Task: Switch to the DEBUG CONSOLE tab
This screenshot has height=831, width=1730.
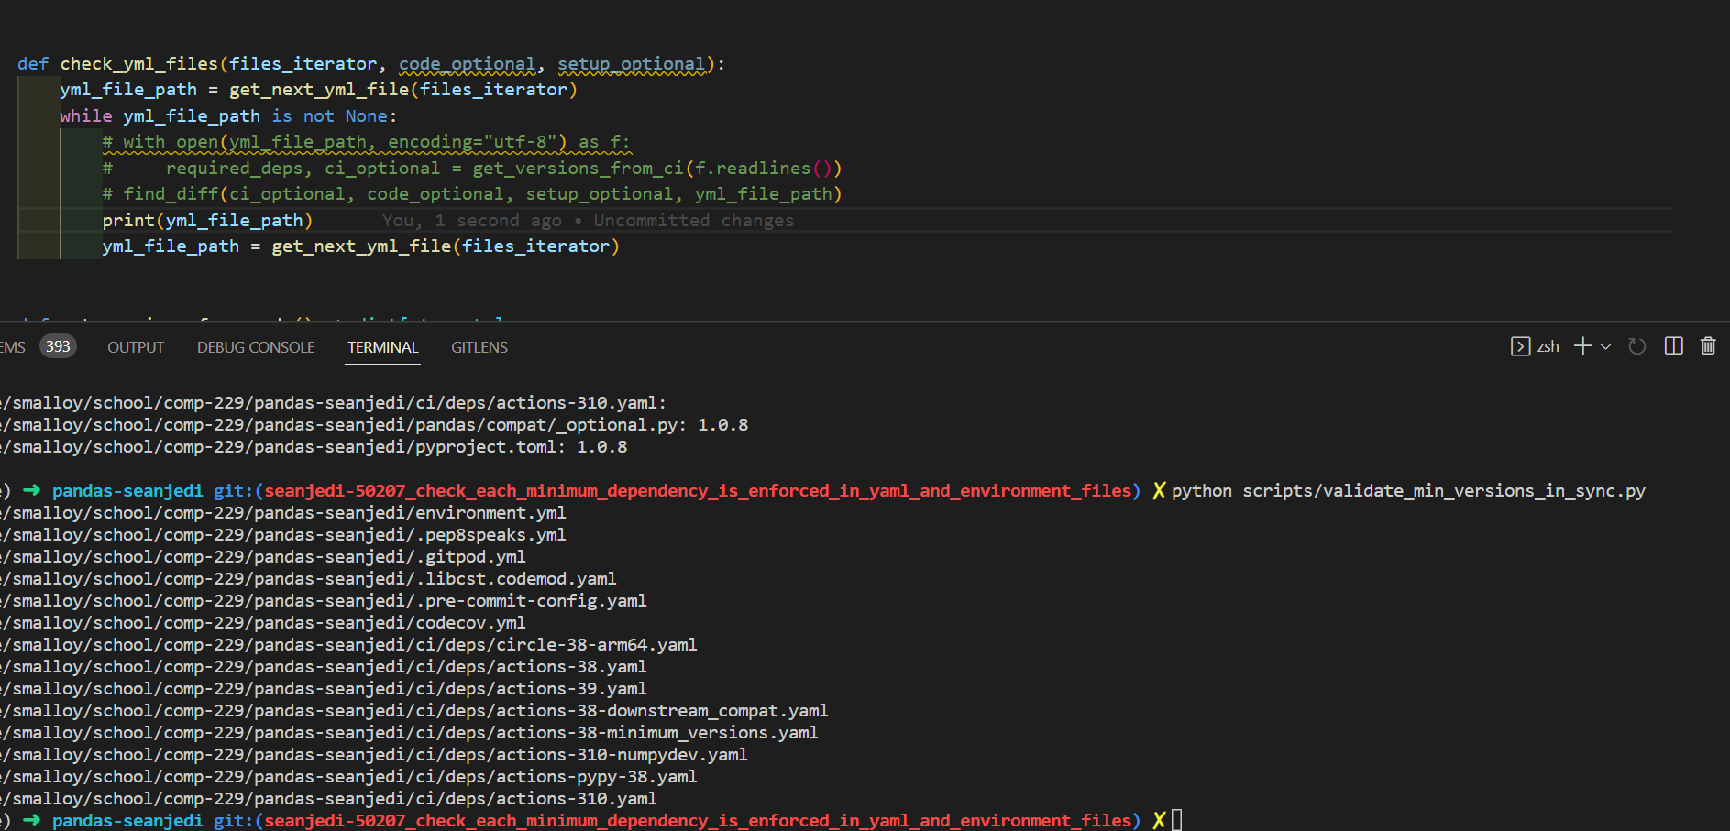Action: click(x=256, y=347)
